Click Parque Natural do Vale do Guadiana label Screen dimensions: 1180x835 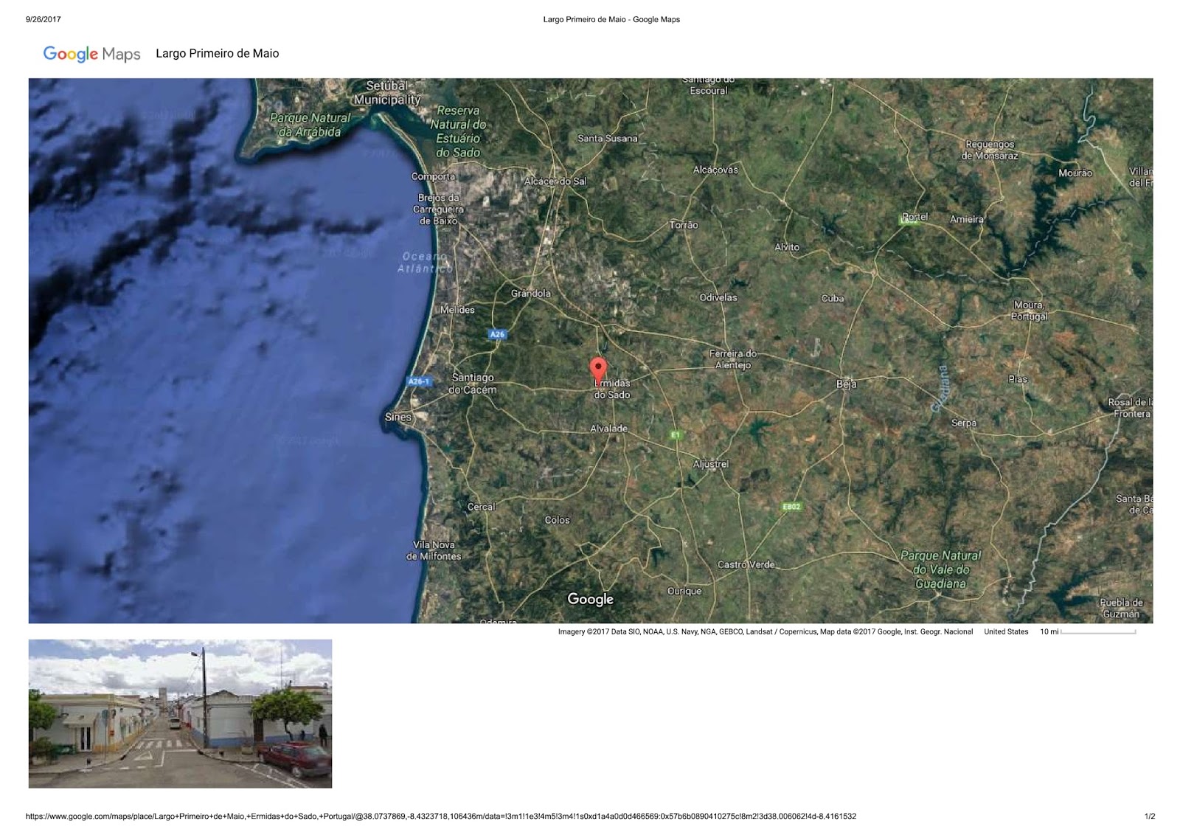(x=941, y=569)
